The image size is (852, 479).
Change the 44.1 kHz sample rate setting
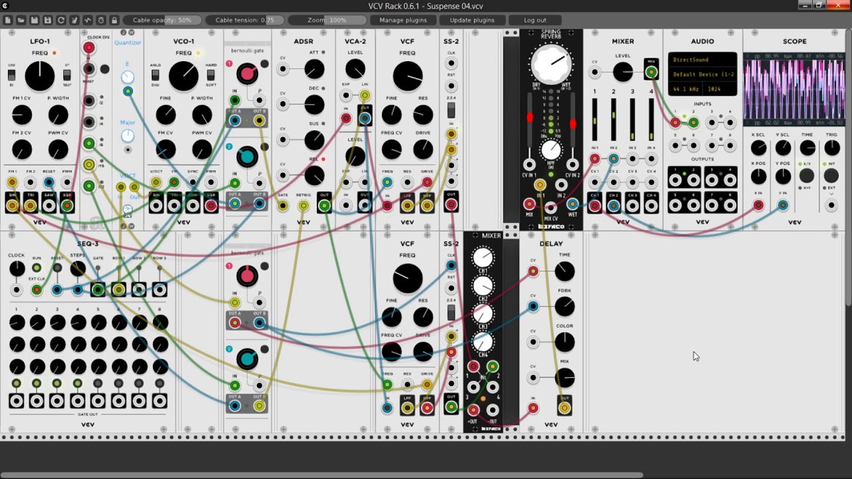coord(686,88)
